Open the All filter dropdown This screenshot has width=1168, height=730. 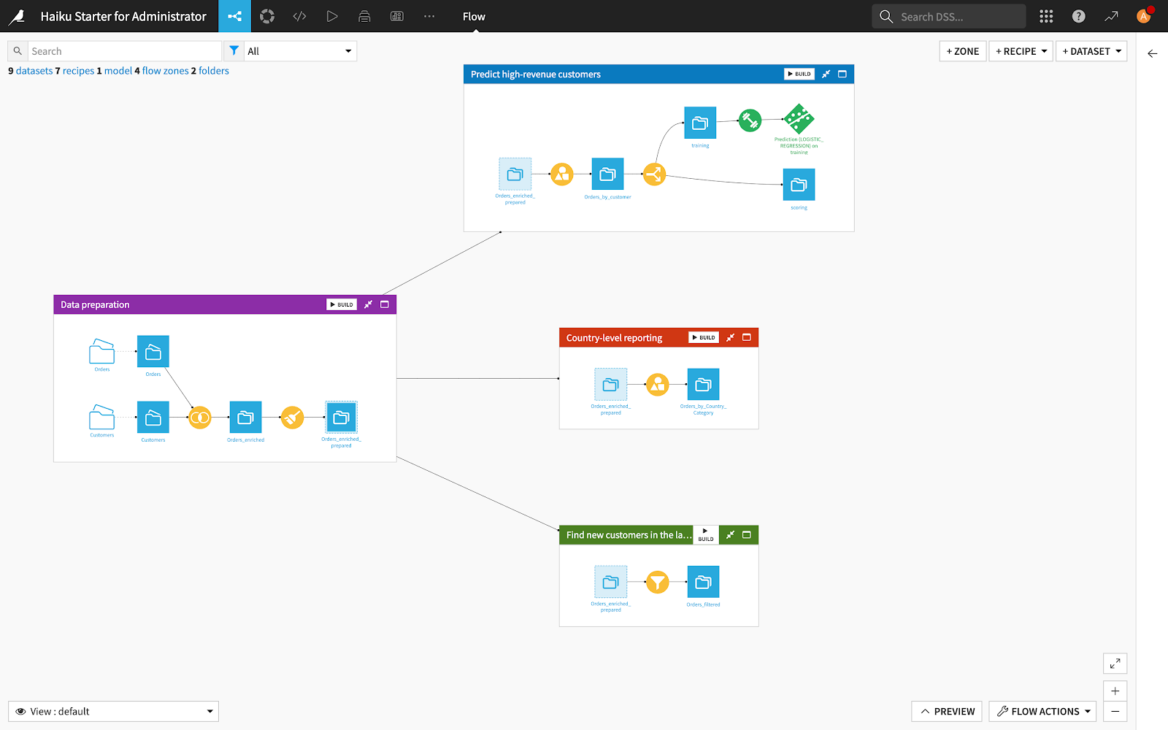[x=300, y=51]
